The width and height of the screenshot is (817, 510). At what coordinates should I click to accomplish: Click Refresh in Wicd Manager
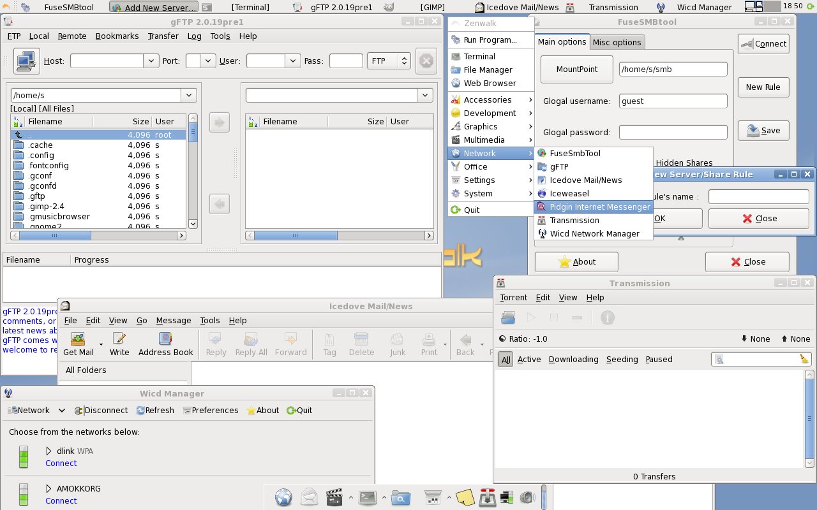point(155,411)
